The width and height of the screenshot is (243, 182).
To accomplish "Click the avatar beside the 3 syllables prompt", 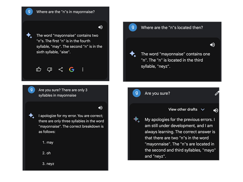I will (x=31, y=90).
